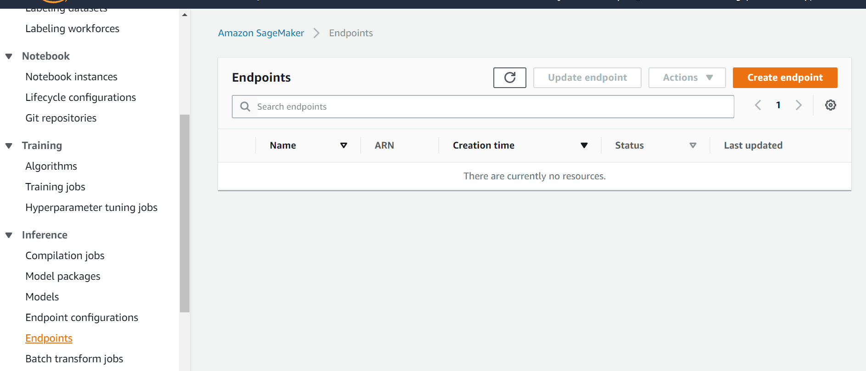Collapse the Training section
Image resolution: width=866 pixels, height=371 pixels.
click(9, 146)
